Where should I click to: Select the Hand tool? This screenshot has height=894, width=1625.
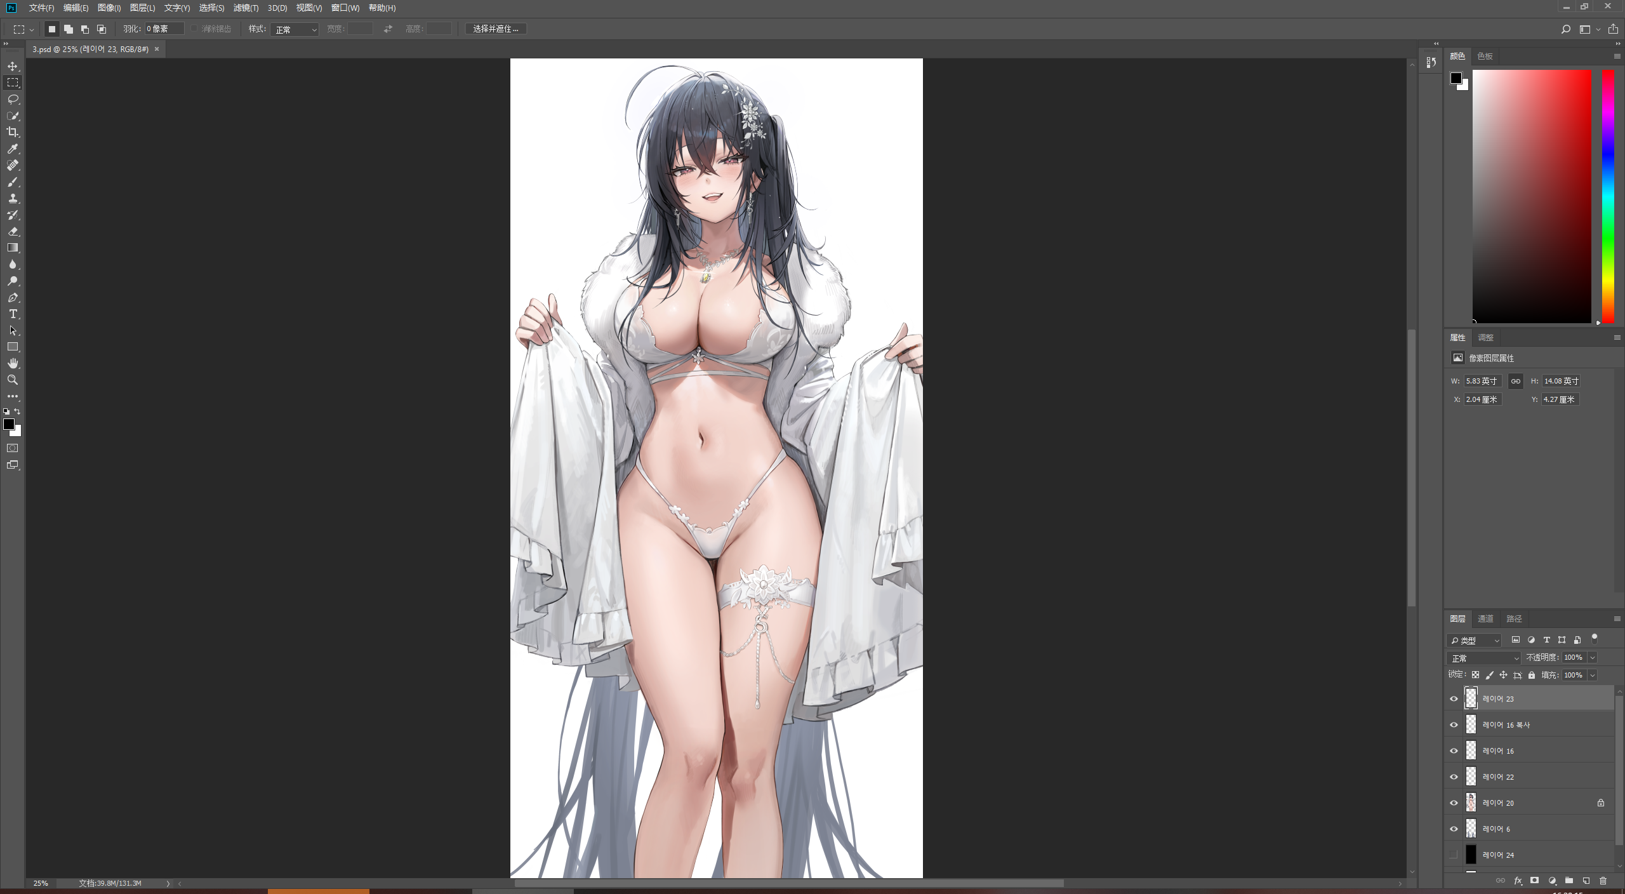[13, 363]
